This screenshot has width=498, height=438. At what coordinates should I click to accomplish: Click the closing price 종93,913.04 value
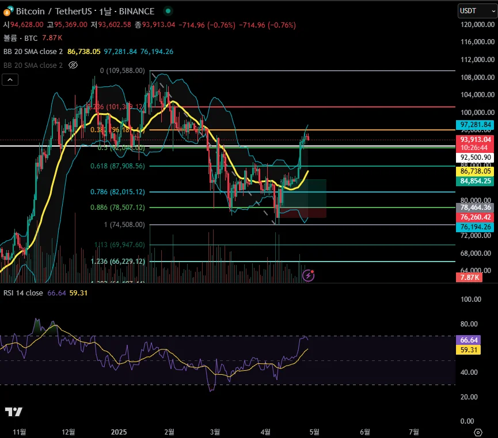click(155, 25)
